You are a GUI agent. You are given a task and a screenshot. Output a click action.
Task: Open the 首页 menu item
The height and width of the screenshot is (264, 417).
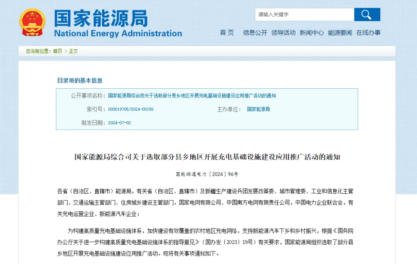point(227,33)
